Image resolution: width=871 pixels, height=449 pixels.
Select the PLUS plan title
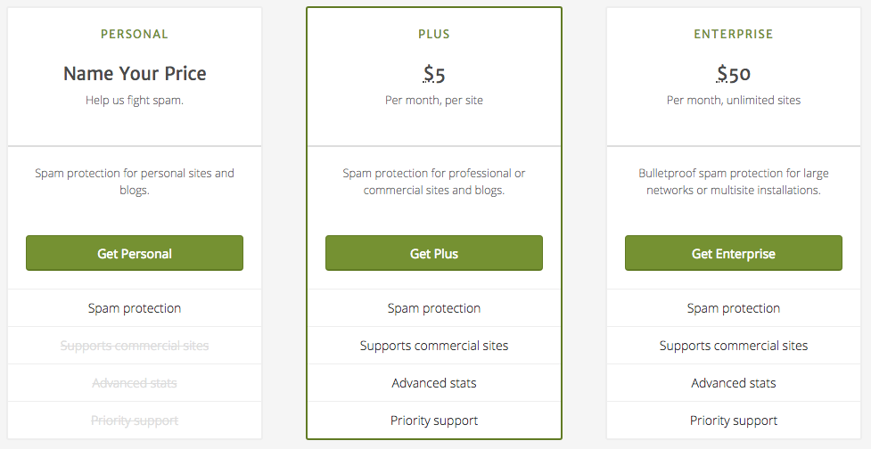pyautogui.click(x=434, y=35)
